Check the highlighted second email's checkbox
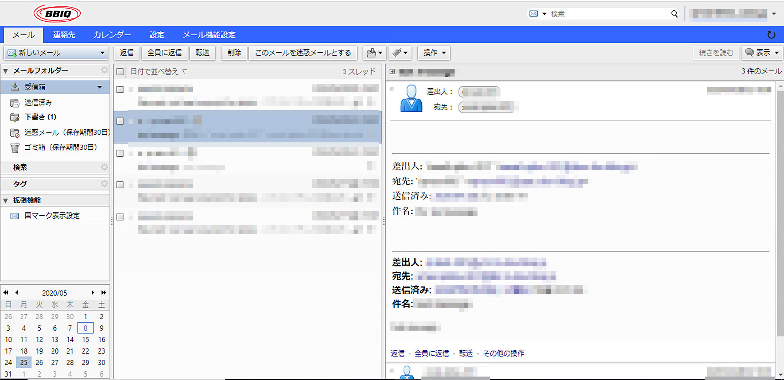 [x=120, y=121]
